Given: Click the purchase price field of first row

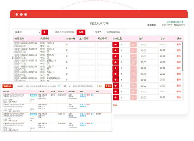Looking at the screenshot, I should coord(148,45).
